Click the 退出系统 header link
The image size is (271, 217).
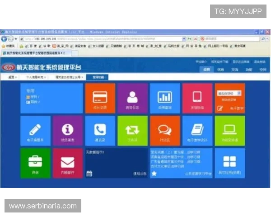click(260, 61)
